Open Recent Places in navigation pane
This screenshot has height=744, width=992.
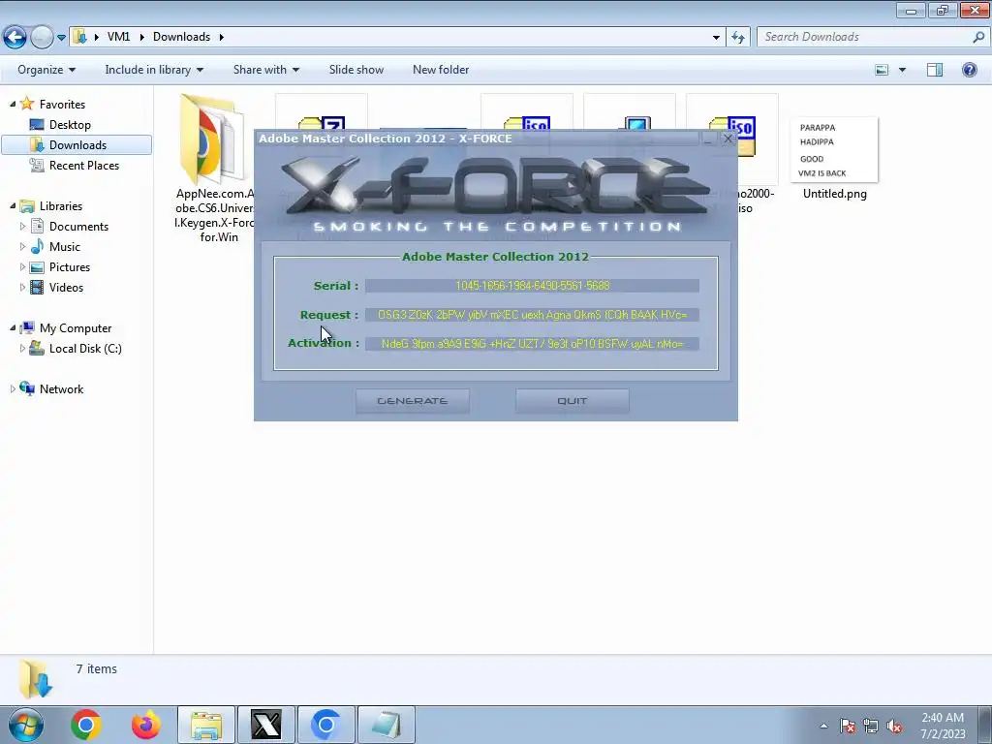[83, 165]
